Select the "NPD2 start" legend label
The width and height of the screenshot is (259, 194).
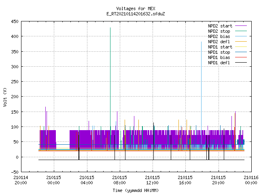pyautogui.click(x=220, y=26)
